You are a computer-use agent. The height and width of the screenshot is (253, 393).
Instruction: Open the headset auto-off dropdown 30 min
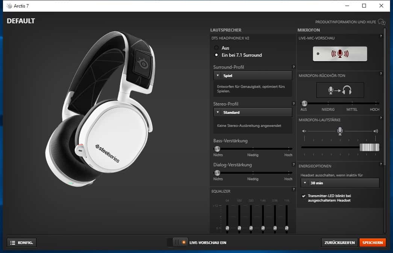click(x=340, y=183)
